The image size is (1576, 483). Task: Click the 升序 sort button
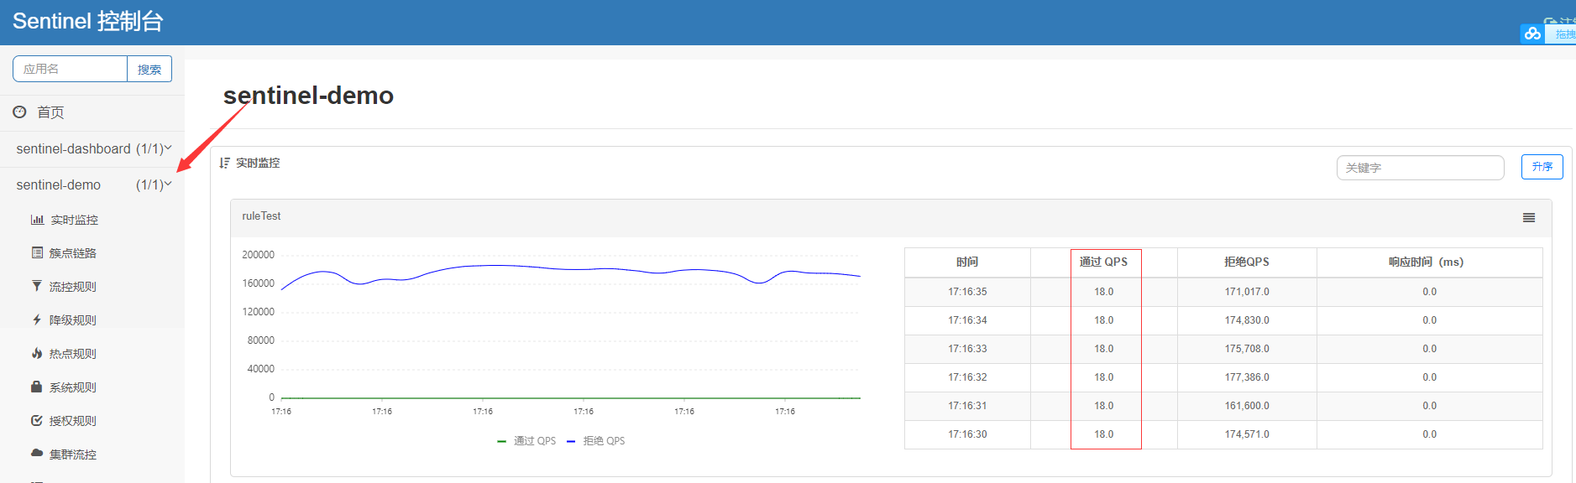point(1542,167)
